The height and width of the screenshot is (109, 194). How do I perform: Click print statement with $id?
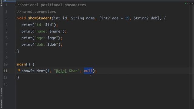pyautogui.click(x=40, y=25)
